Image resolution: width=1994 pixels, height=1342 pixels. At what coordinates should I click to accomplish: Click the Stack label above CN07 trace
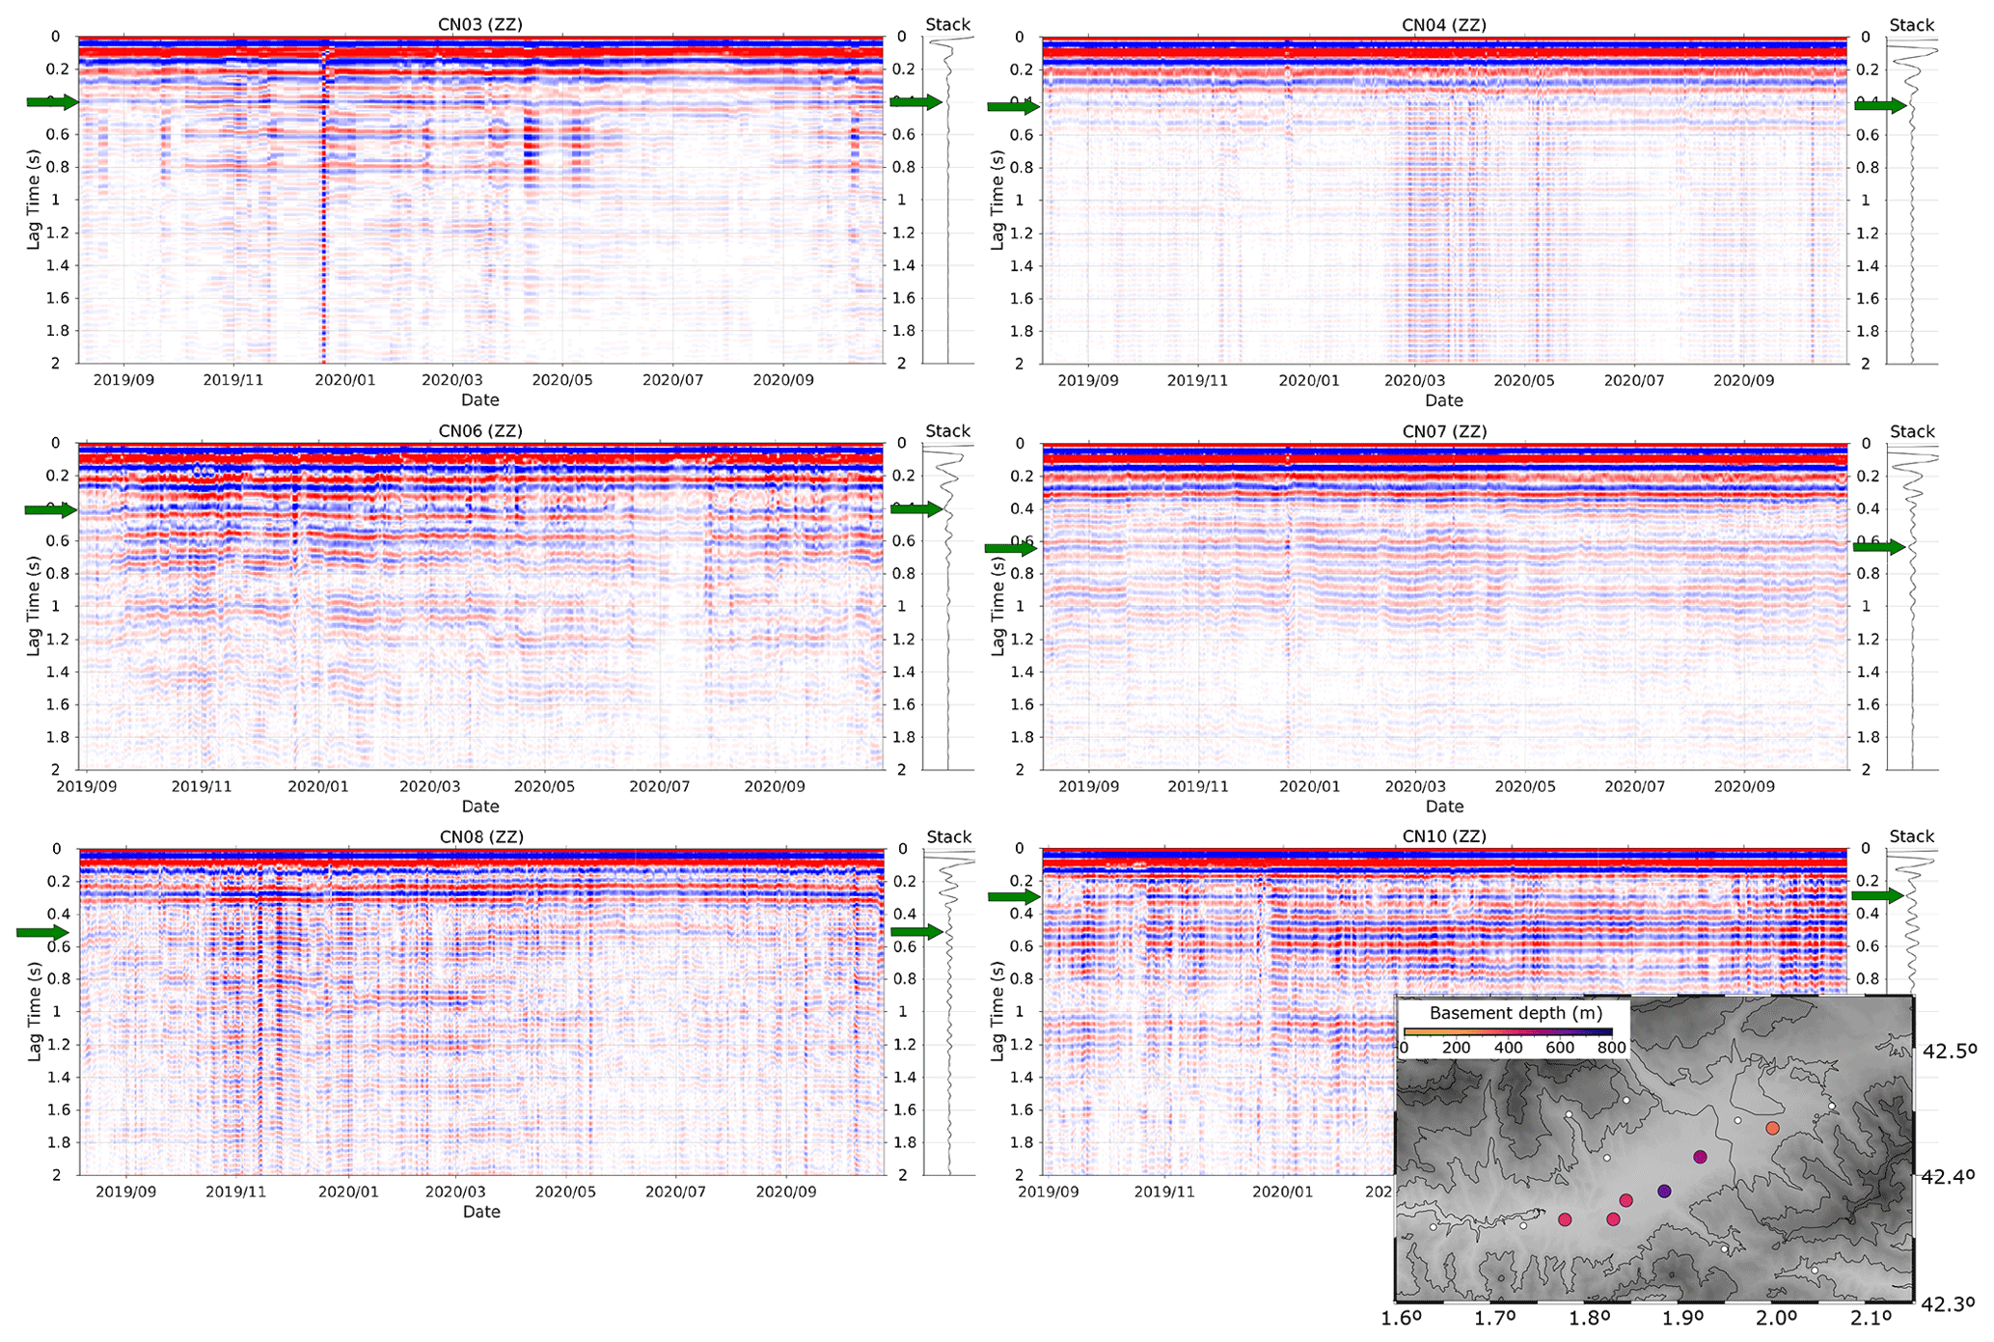click(x=1911, y=431)
